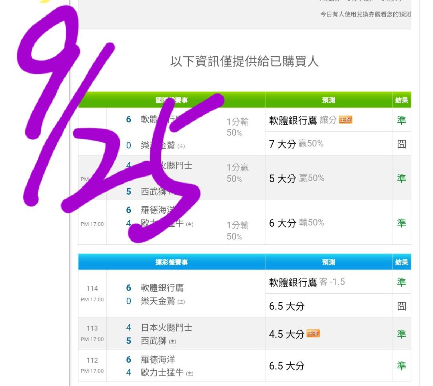
Task: Click the 以下資訊僅提供給已購買人 heading
Action: 245,61
